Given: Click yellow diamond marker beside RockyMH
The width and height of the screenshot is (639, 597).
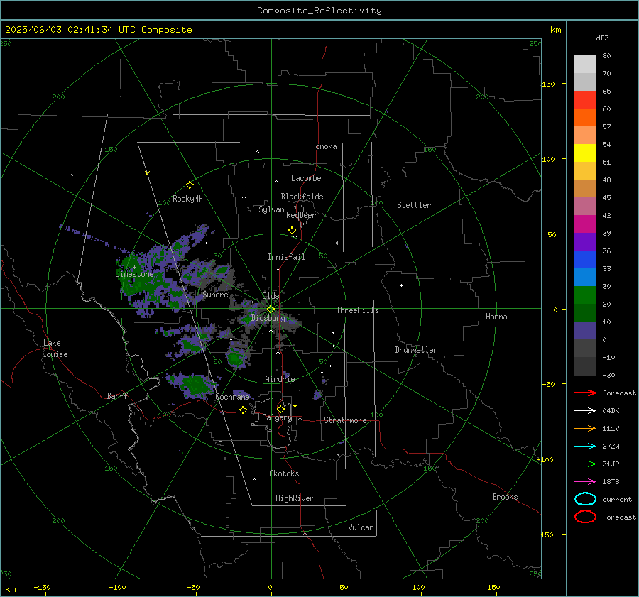Looking at the screenshot, I should pos(190,185).
